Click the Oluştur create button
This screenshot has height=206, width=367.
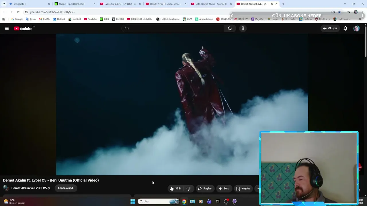330,28
